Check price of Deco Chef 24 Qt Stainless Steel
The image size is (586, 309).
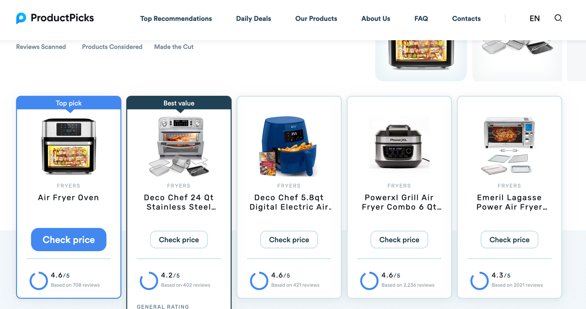tap(179, 240)
